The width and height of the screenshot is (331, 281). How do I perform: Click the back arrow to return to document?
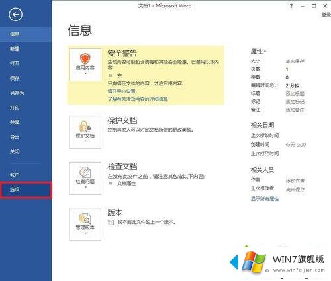[15, 15]
